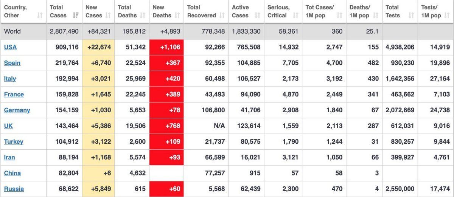Viewport: 454px width, 197px height.
Task: Click the Active Cases sort arrows
Action: coord(258,16)
